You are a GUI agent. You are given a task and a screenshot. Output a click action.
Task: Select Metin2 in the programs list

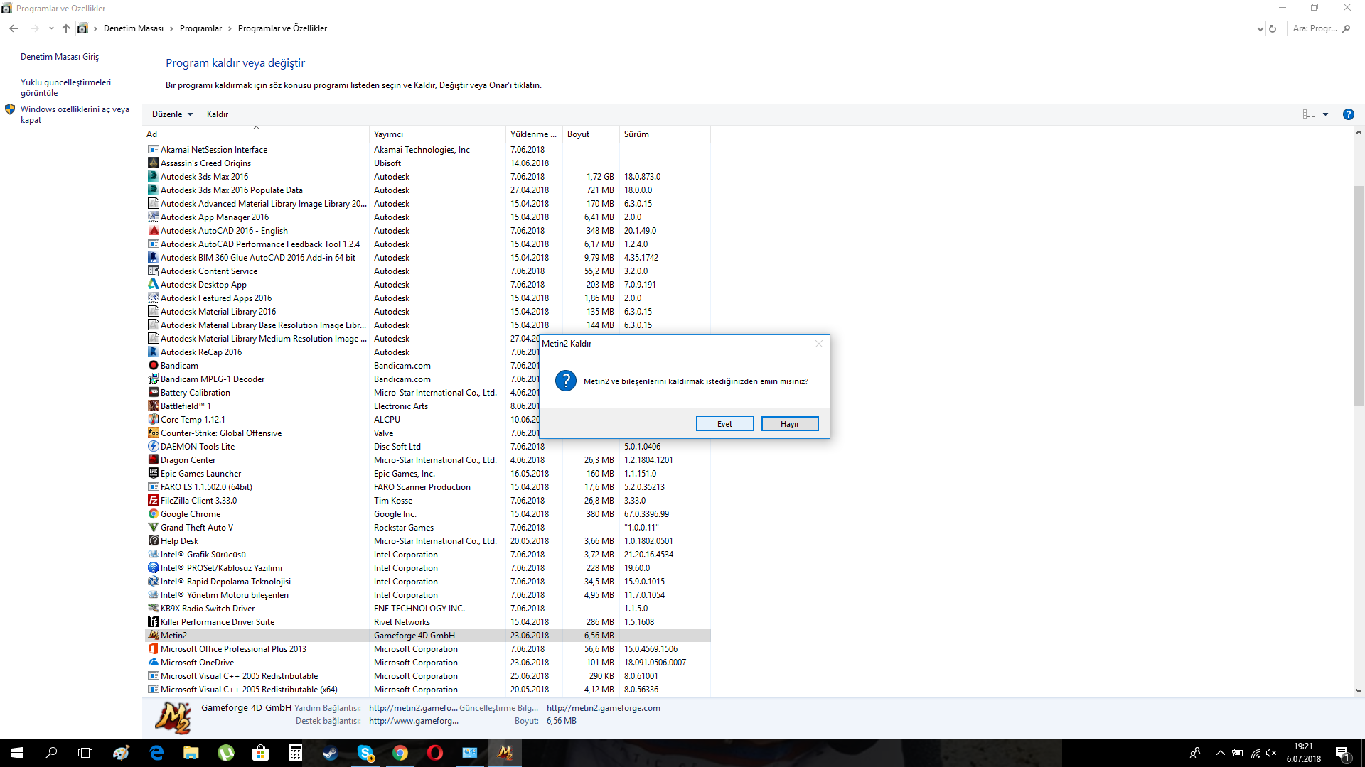point(427,636)
